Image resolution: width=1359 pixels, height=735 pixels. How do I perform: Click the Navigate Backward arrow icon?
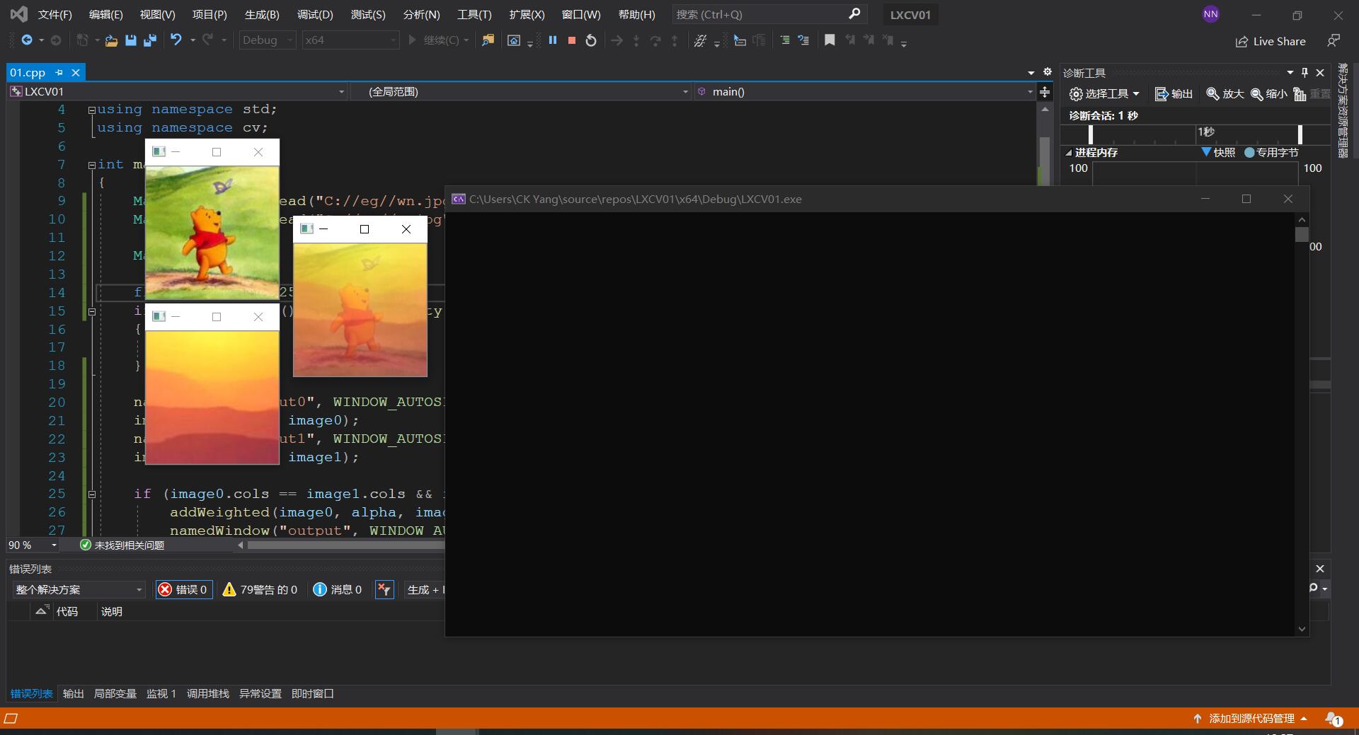pyautogui.click(x=27, y=40)
